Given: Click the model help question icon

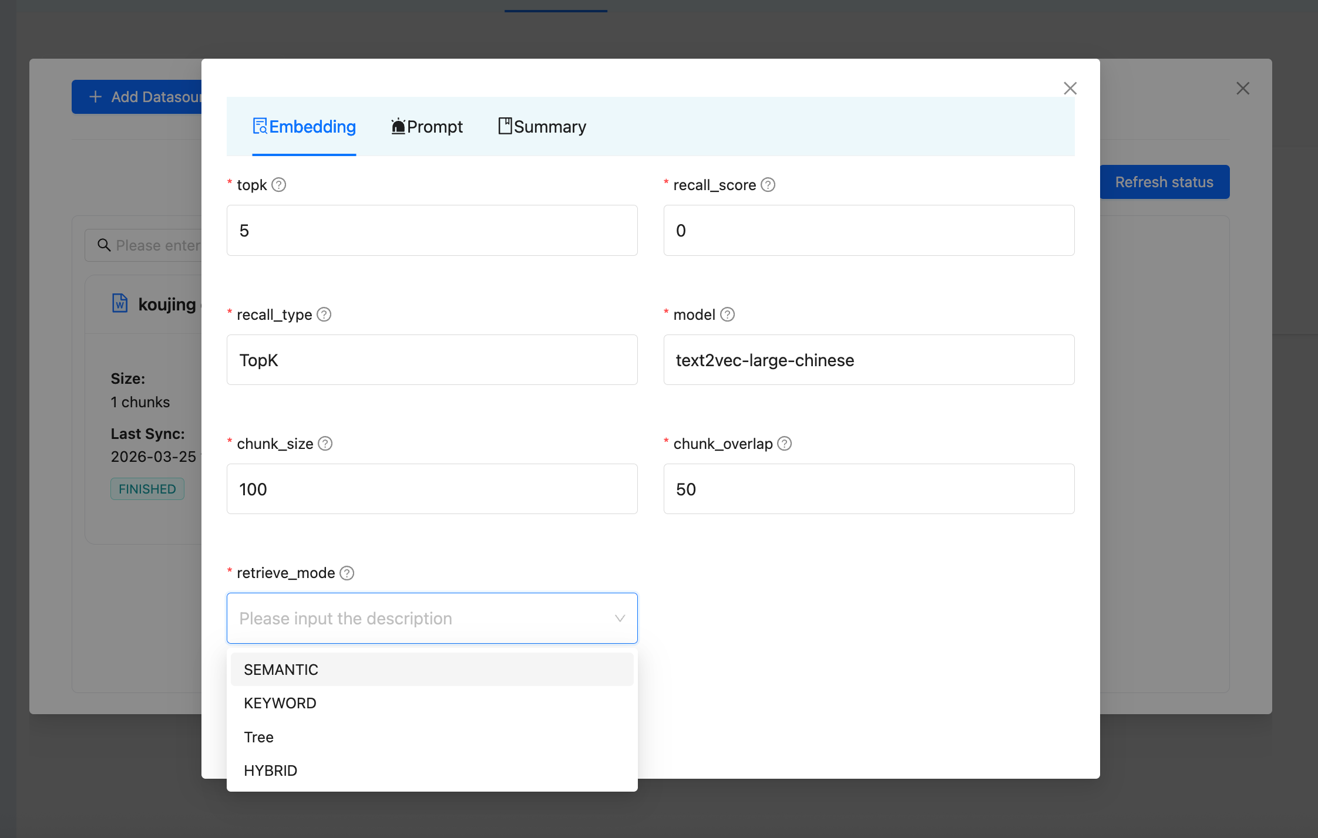Looking at the screenshot, I should 727,315.
